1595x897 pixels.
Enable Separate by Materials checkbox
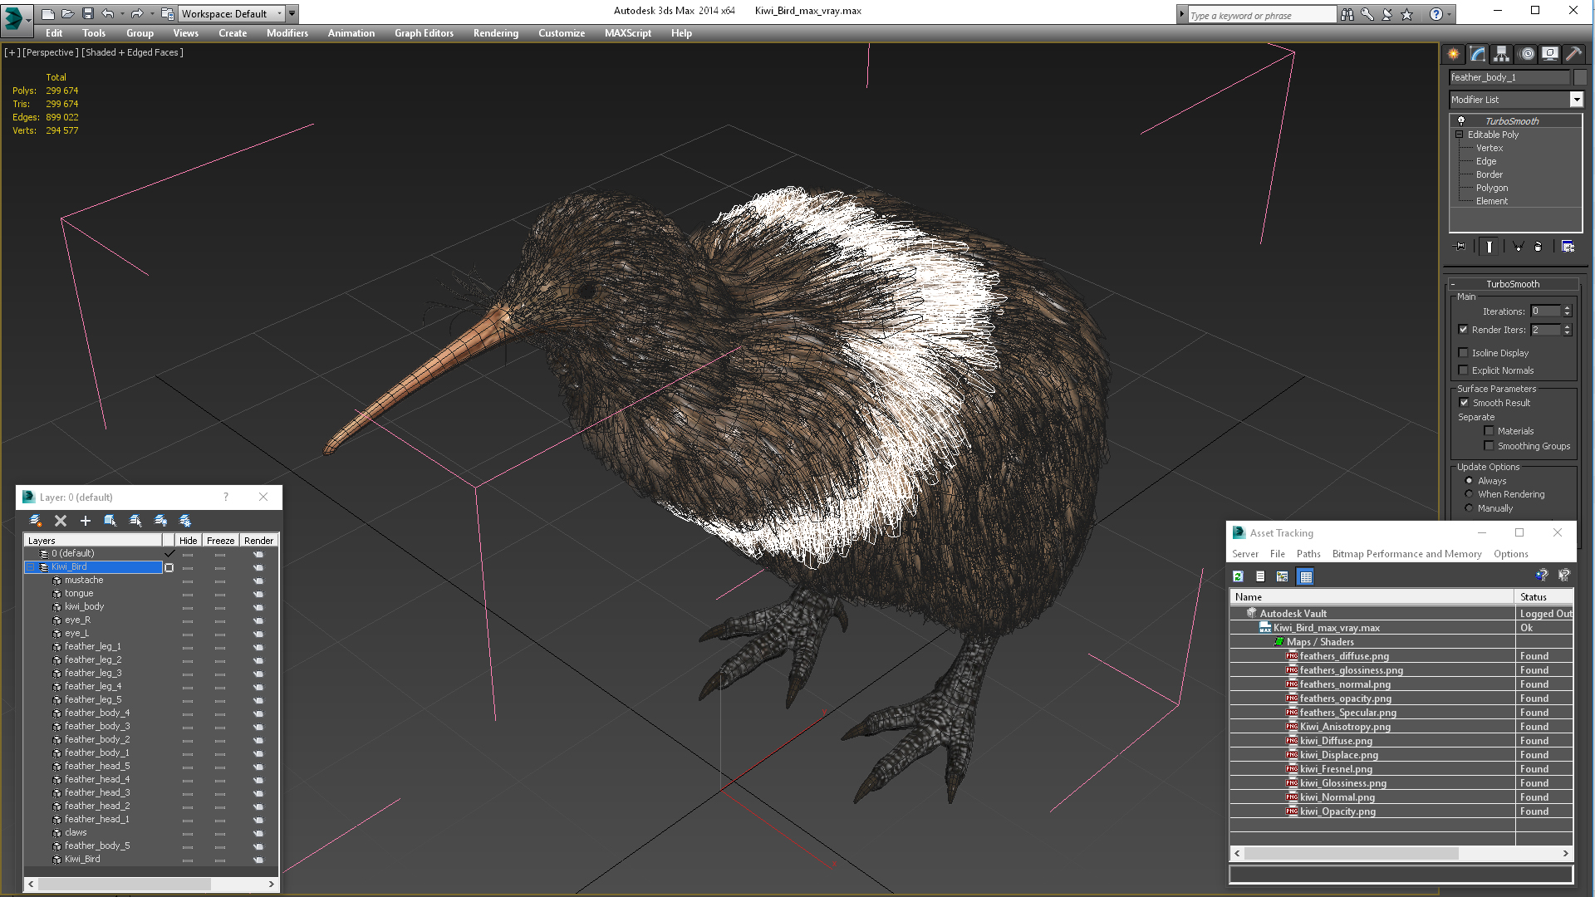point(1489,431)
